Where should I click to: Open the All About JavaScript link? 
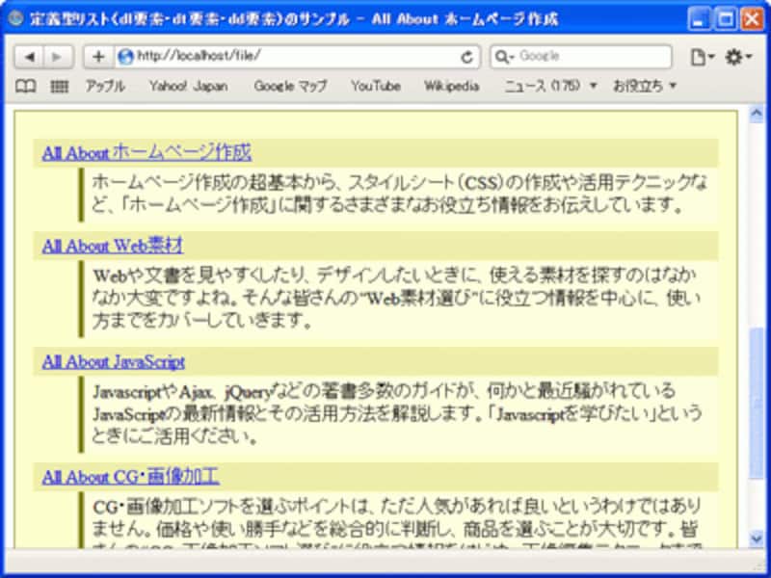coord(114,362)
